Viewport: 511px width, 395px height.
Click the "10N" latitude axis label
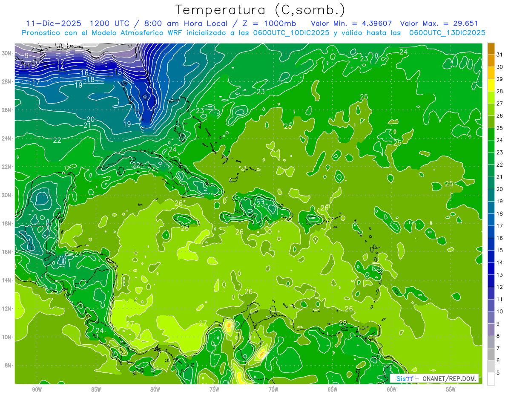(7, 337)
